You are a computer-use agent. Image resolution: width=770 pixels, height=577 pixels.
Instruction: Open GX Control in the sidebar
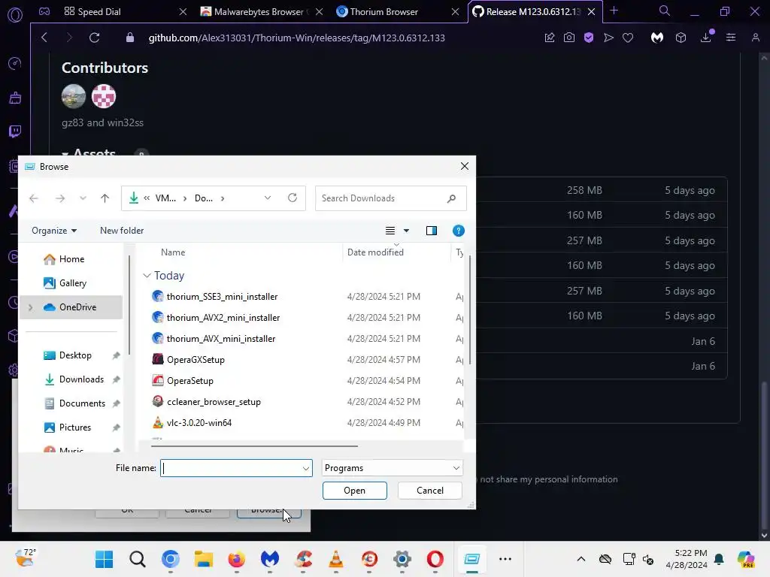(15, 63)
